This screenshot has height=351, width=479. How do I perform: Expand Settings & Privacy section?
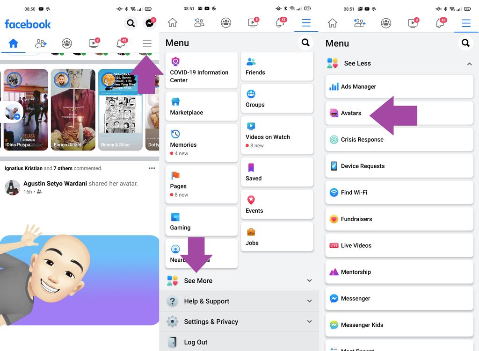click(x=239, y=322)
